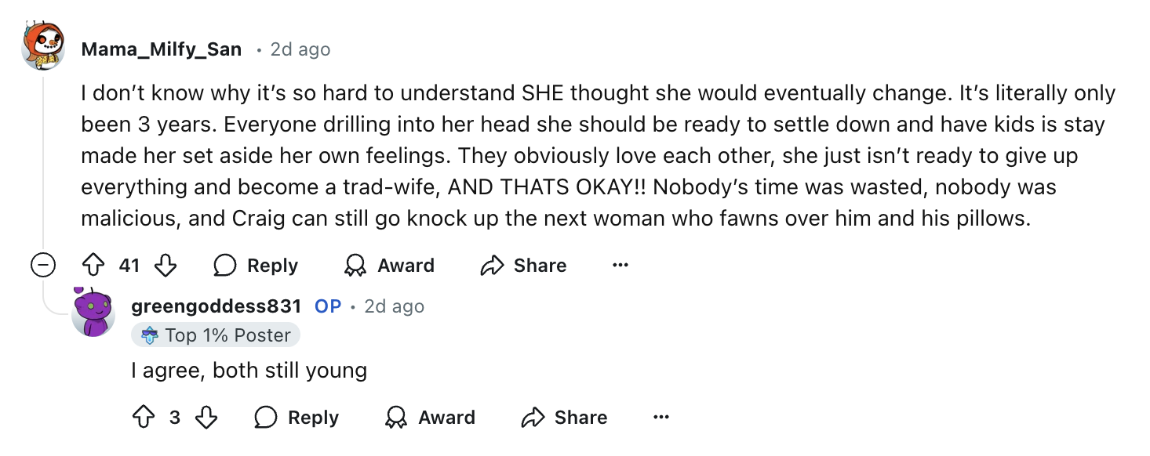
Task: Open Mama_Milfy_San's user profile link
Action: tap(162, 49)
